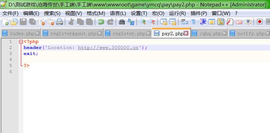Image resolution: width=270 pixels, height=133 pixels.
Task: Start macro recording with red dot icon
Action: 260,22
